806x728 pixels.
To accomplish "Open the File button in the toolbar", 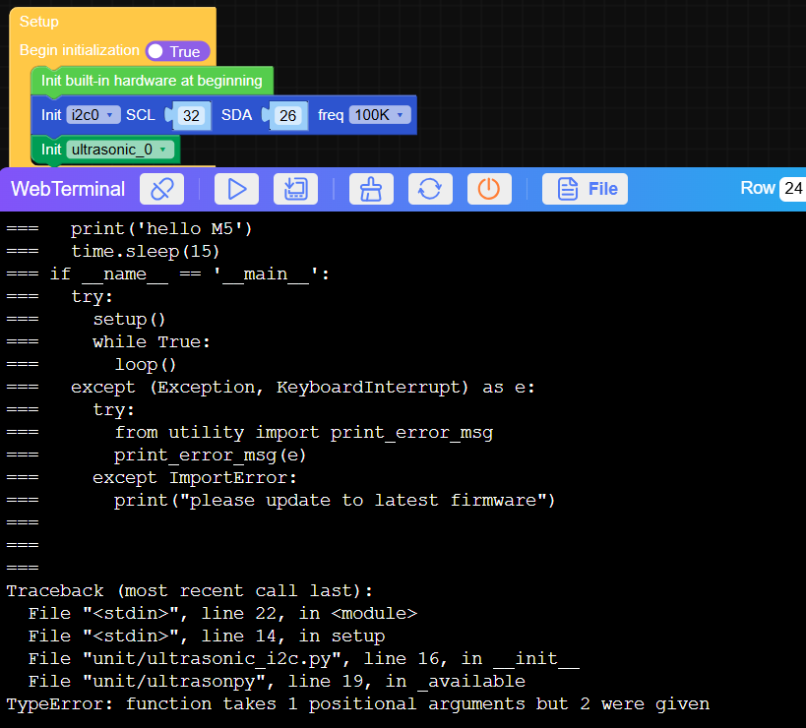I will (x=585, y=189).
